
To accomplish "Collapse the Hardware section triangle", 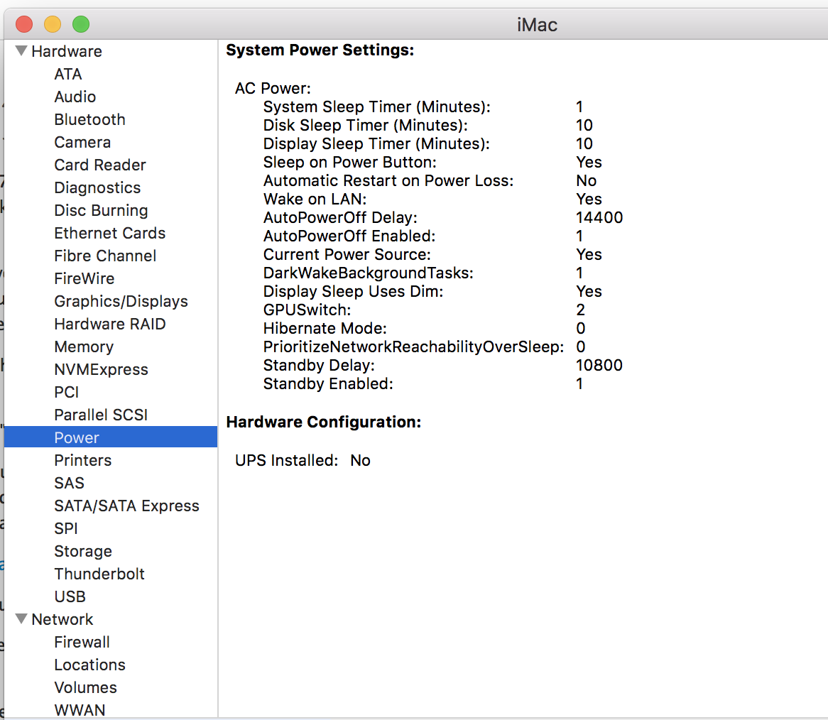I will point(21,50).
